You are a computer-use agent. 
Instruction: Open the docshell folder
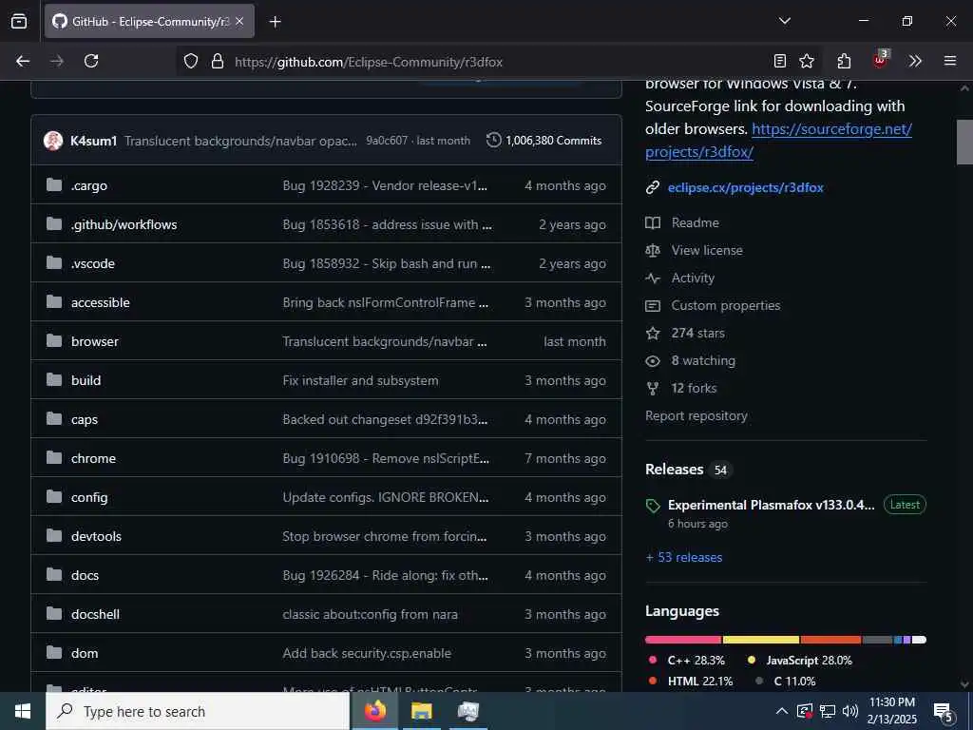tap(96, 615)
